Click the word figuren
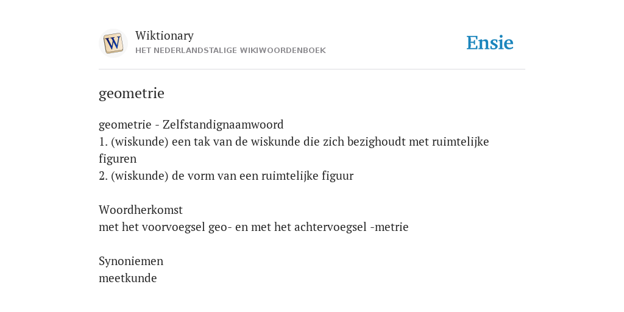The height and width of the screenshot is (312, 624). pos(118,159)
